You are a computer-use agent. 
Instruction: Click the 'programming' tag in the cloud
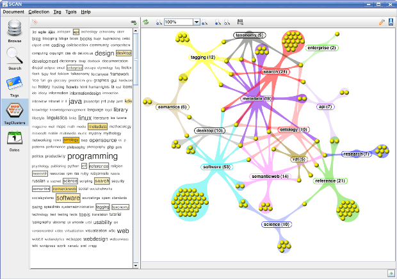(x=92, y=156)
